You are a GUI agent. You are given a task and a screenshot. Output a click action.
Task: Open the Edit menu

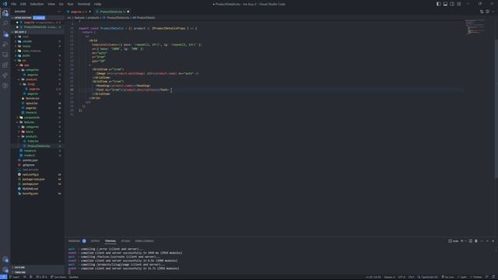click(x=23, y=4)
